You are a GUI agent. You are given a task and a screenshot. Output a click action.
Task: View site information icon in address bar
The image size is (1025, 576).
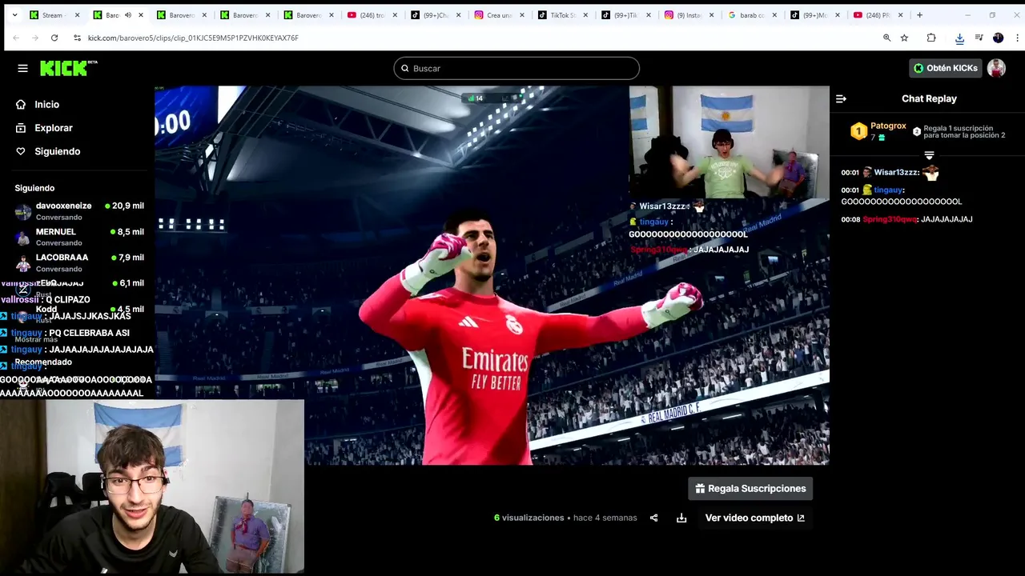(77, 38)
